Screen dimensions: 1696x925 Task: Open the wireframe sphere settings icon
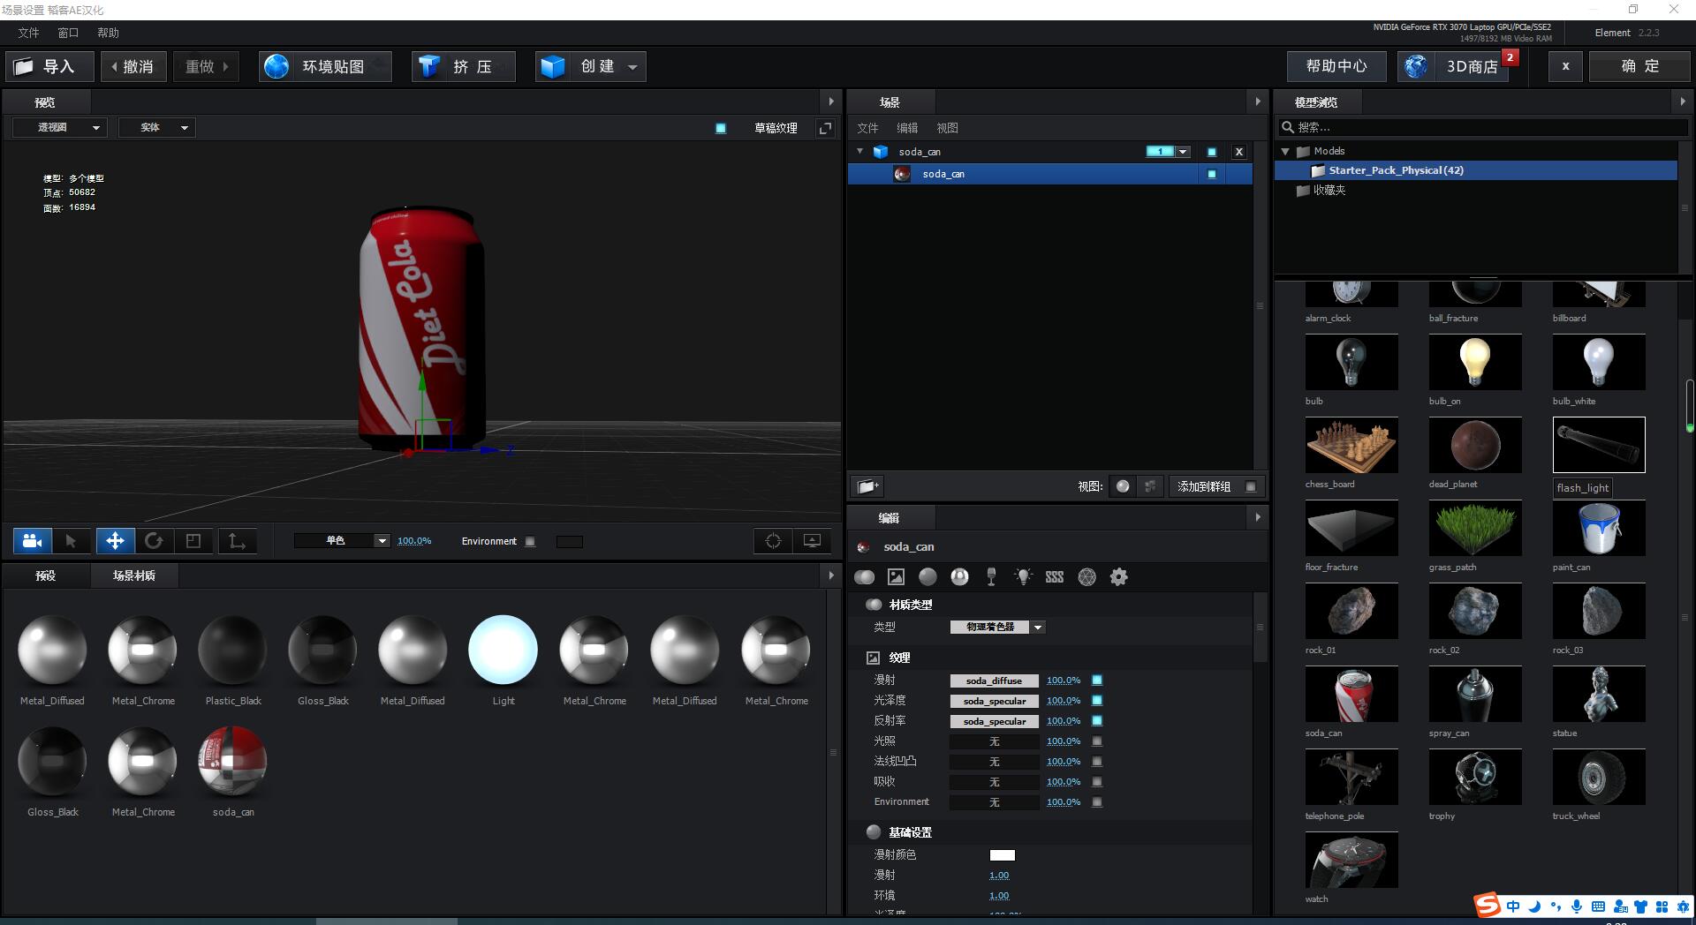[1086, 577]
